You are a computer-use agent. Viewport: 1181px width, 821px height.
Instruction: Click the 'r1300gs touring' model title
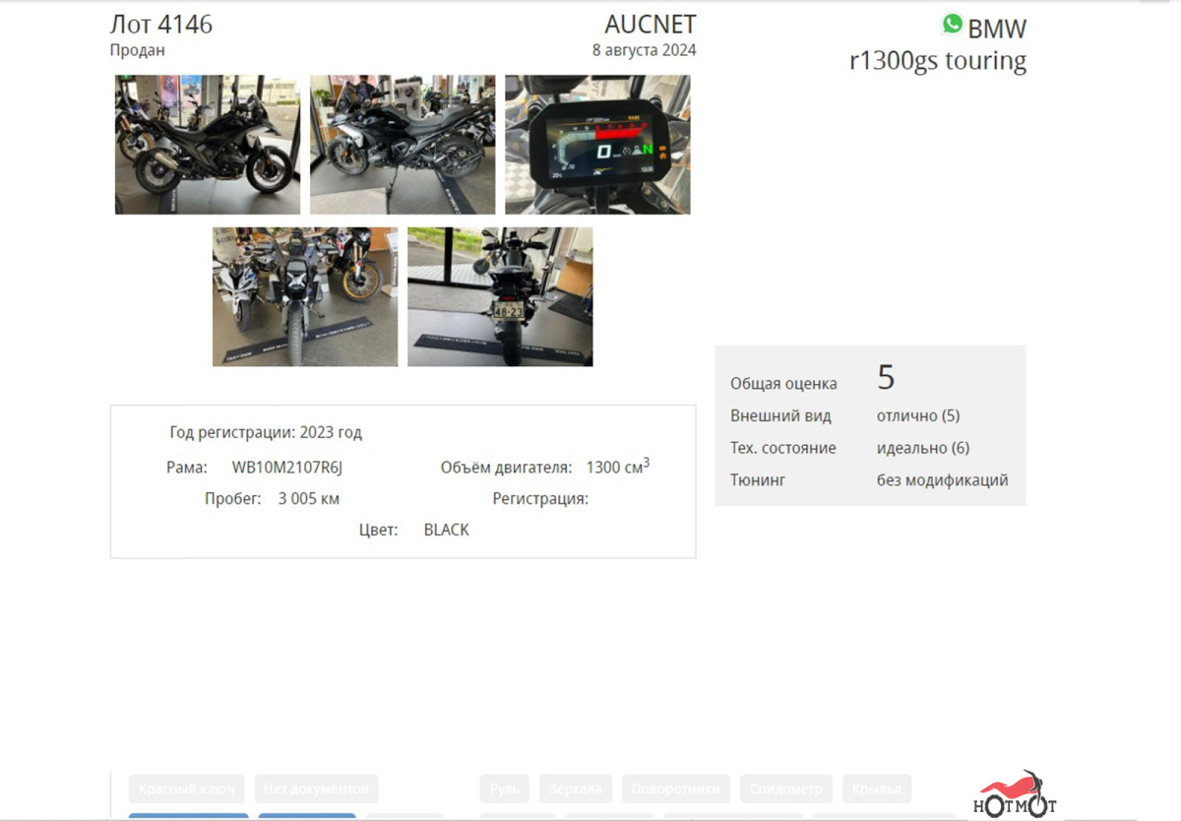[938, 61]
